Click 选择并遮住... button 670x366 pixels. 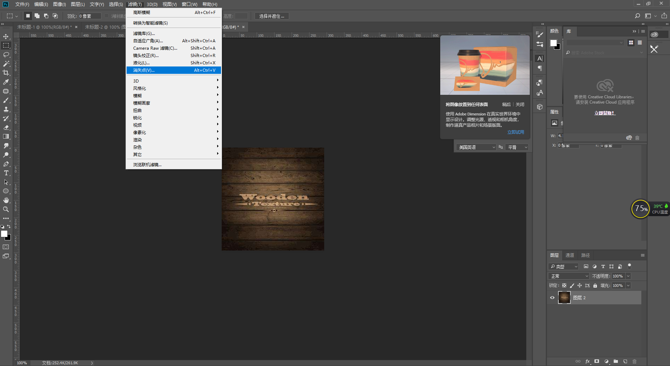tap(272, 16)
